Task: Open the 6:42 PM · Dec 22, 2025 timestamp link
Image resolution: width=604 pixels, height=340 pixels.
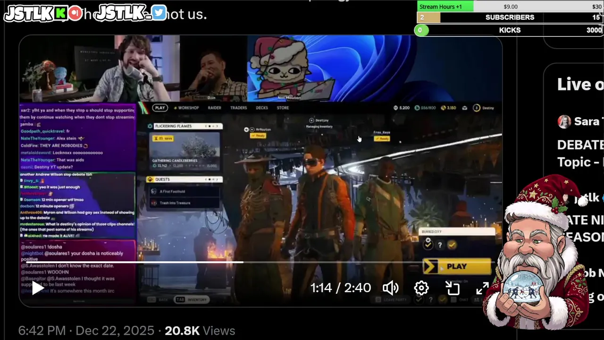Action: click(x=86, y=331)
